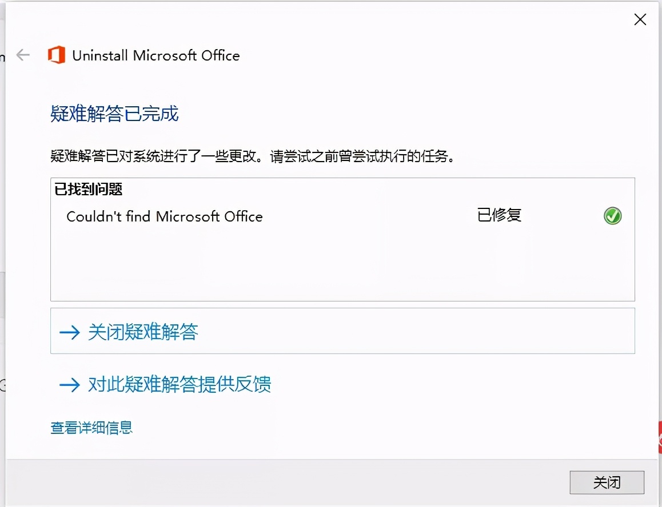Click the 疑难解答已完成 heading
This screenshot has height=507, width=662.
pos(114,114)
